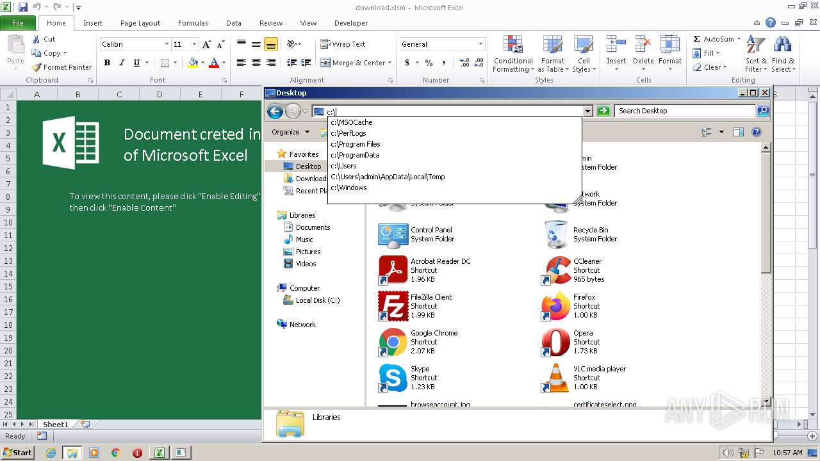Choose C:\Users\admin\AppData\Local\Temp suggestion

click(455, 177)
